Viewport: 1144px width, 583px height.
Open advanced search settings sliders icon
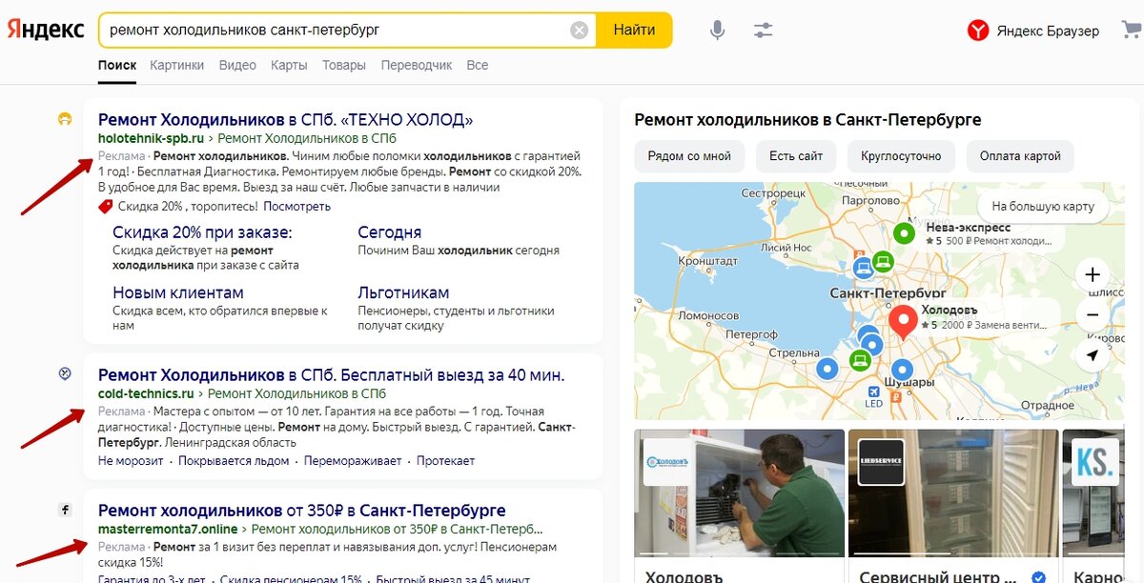(x=763, y=30)
